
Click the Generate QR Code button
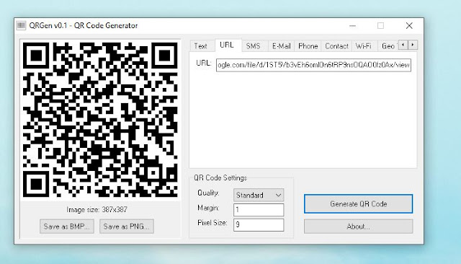(358, 203)
